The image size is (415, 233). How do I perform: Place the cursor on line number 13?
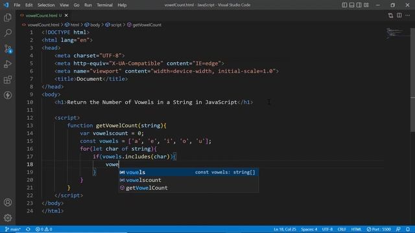30,126
